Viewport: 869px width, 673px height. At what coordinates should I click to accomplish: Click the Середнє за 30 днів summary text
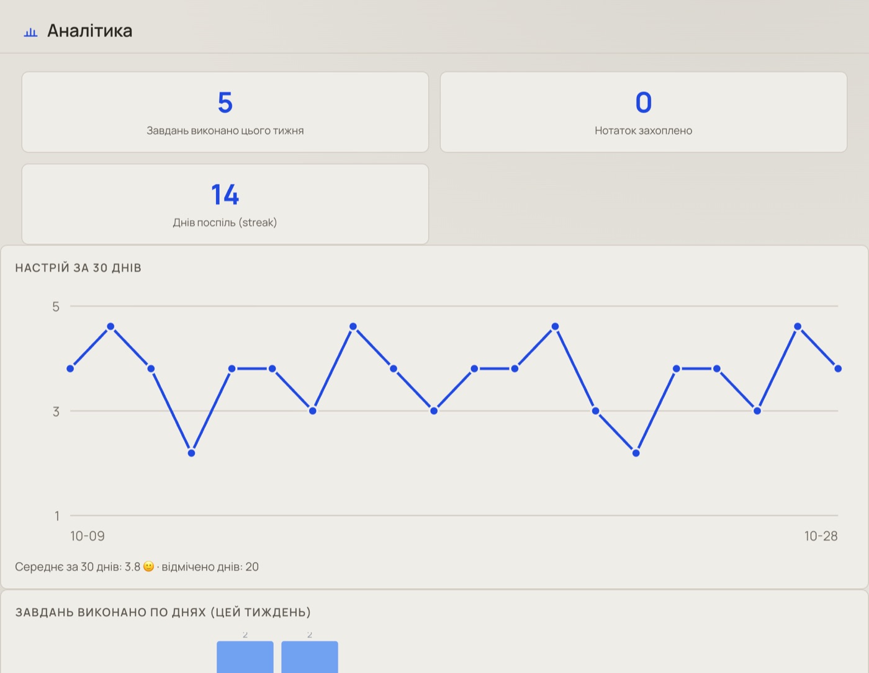click(x=78, y=566)
